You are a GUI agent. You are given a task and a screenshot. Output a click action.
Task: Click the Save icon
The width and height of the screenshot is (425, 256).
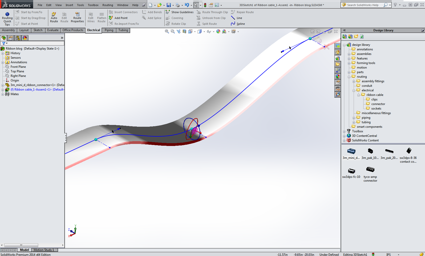pyautogui.click(x=168, y=5)
